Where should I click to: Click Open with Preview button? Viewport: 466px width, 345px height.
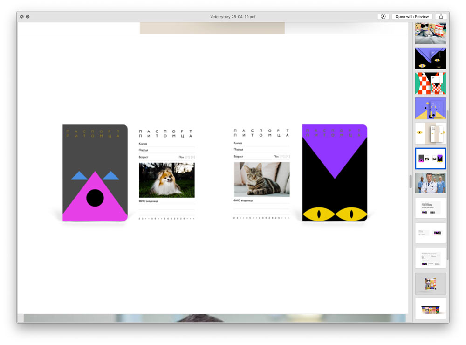(412, 17)
